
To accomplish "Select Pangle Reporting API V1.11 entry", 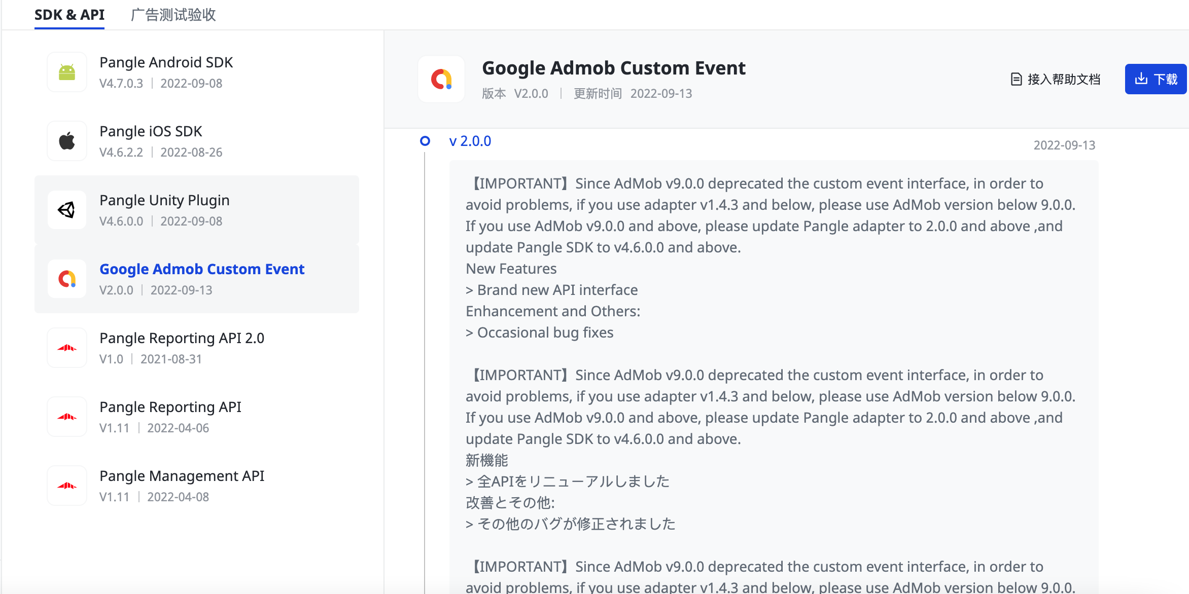I will pos(197,417).
